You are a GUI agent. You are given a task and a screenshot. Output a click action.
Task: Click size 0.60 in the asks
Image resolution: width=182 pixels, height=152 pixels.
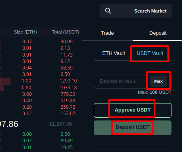point(27,94)
